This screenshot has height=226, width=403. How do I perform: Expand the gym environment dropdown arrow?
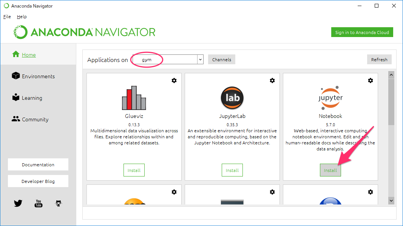[200, 59]
